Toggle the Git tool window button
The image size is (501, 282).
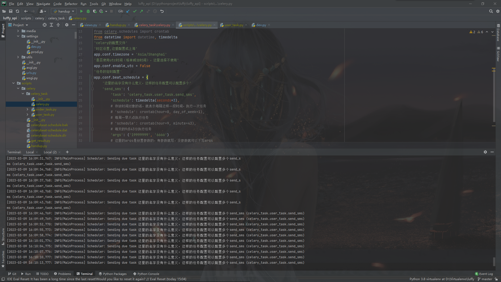(12, 274)
